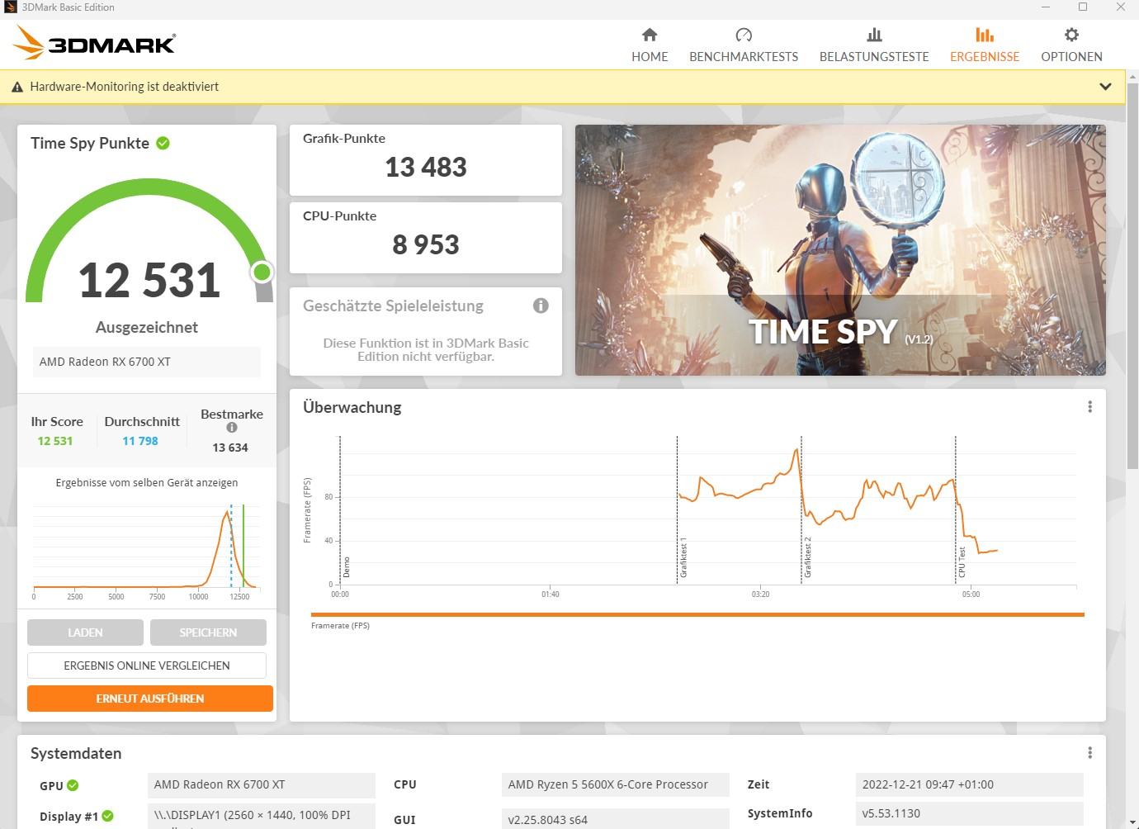The image size is (1139, 829).
Task: Click the benchmark speedometer icon
Action: click(744, 35)
